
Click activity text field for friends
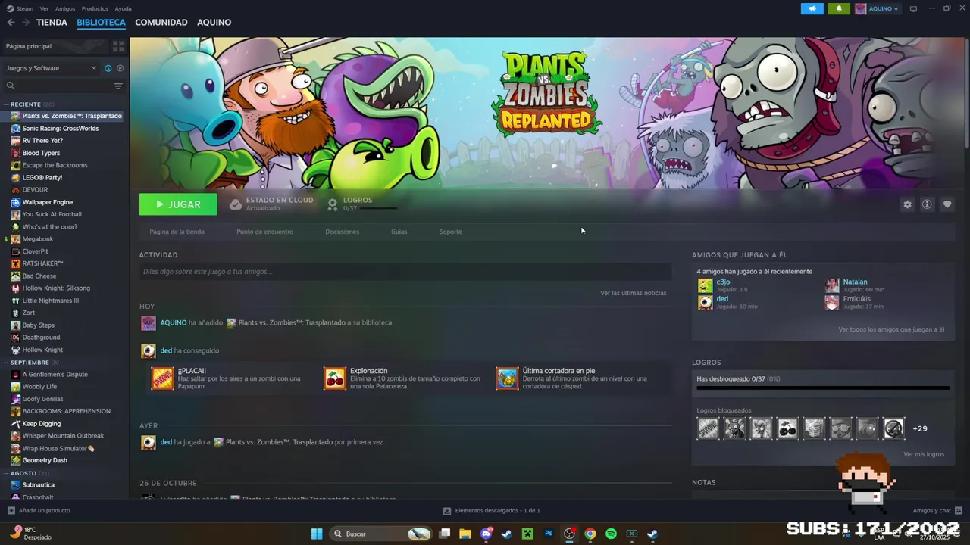[x=405, y=272]
